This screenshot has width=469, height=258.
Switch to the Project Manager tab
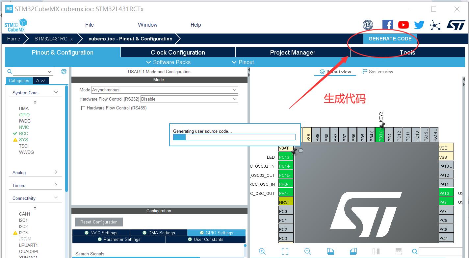[x=293, y=52]
